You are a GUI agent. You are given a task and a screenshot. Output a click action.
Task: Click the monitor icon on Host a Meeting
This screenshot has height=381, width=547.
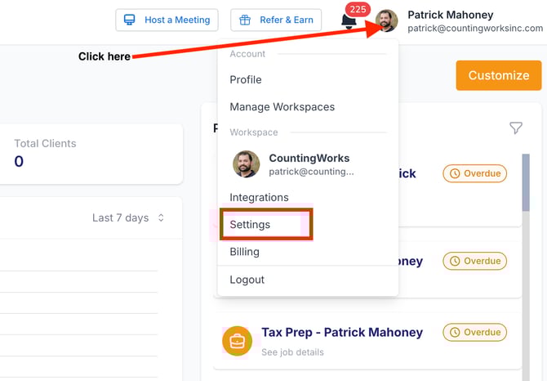pyautogui.click(x=130, y=20)
